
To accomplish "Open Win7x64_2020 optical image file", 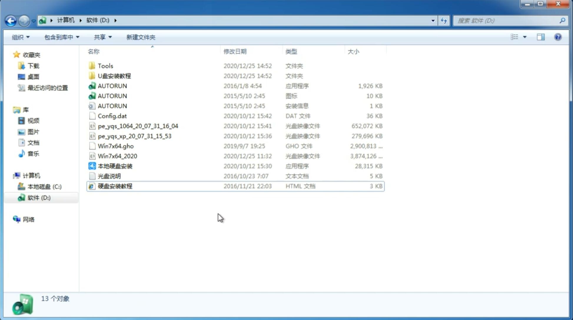I will coord(117,156).
